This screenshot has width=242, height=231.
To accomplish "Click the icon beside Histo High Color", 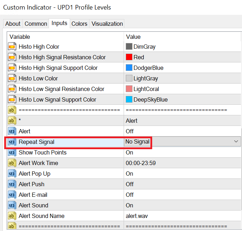I will pos(12,47).
